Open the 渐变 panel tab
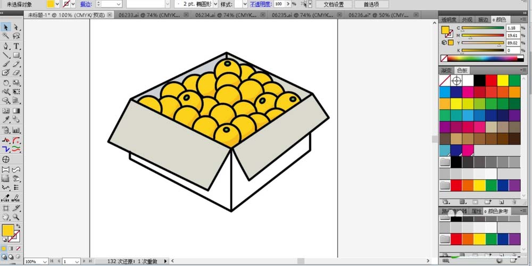Viewport: 532px width, 266px height. [x=446, y=70]
